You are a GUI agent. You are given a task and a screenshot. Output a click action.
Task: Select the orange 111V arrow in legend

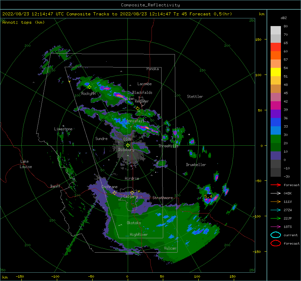276,201
